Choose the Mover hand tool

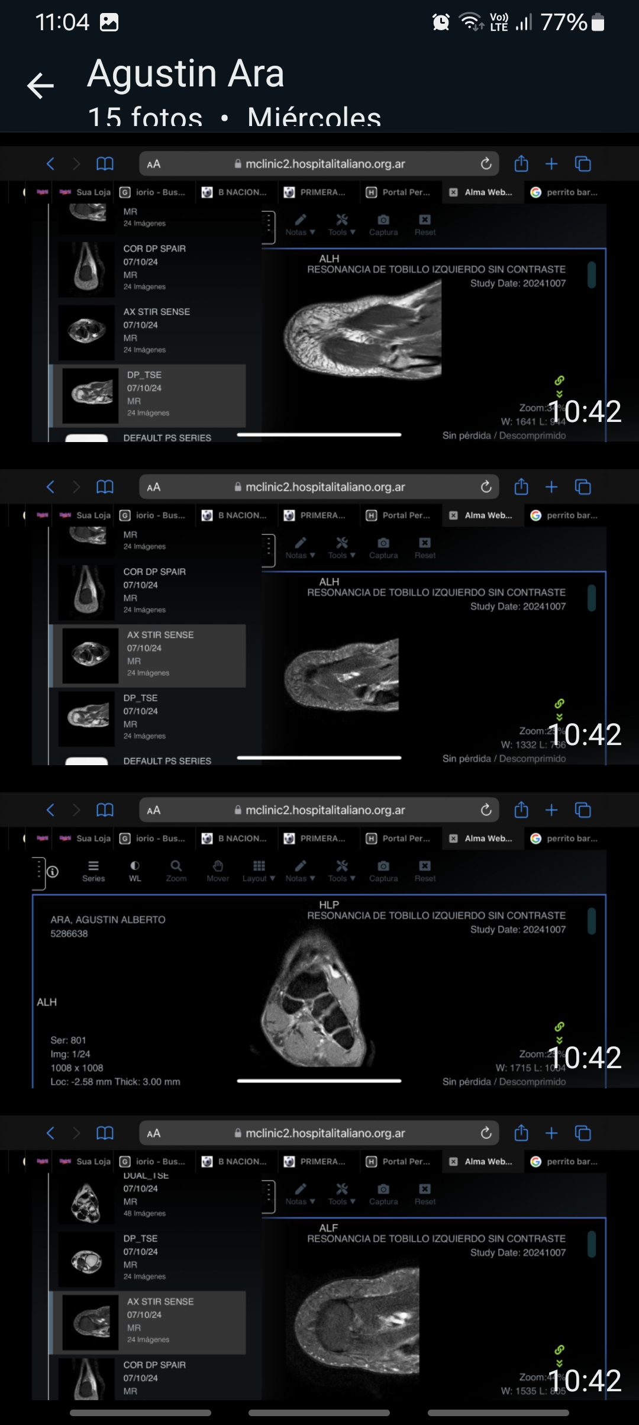tap(218, 871)
